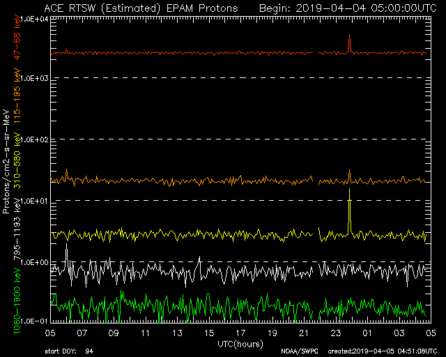The image size is (446, 357).
Task: Click the 03 hour tick label
Action: click(399, 334)
